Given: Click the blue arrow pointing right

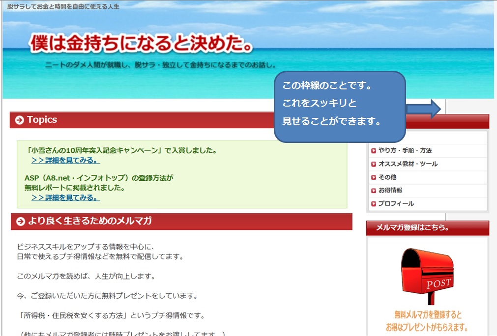Looking at the screenshot, I should (x=425, y=109).
